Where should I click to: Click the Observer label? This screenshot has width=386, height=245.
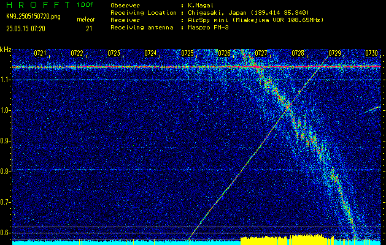(125, 6)
